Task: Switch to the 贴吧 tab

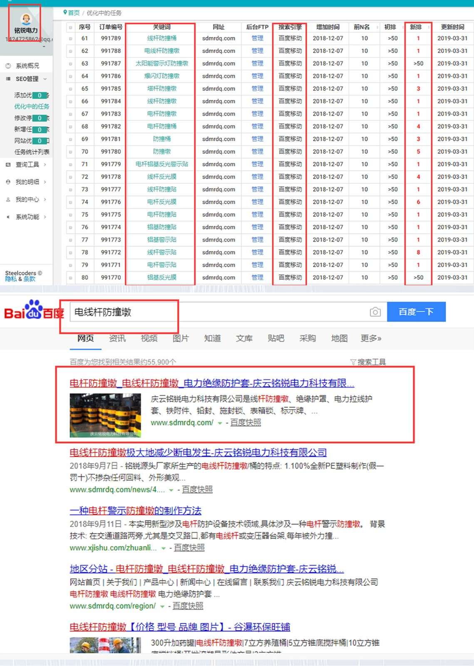Action: point(276,338)
